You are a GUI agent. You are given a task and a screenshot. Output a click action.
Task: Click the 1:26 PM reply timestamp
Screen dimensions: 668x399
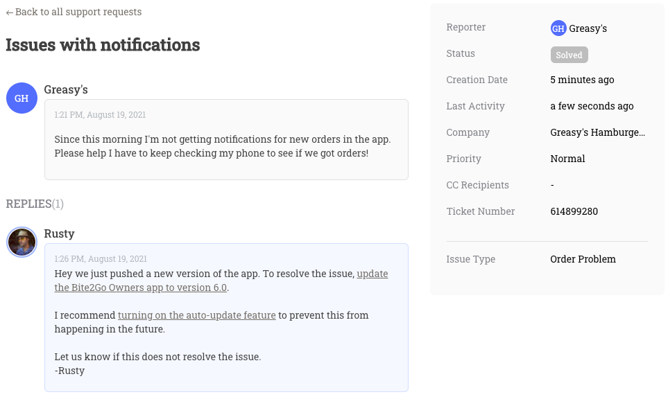(101, 258)
